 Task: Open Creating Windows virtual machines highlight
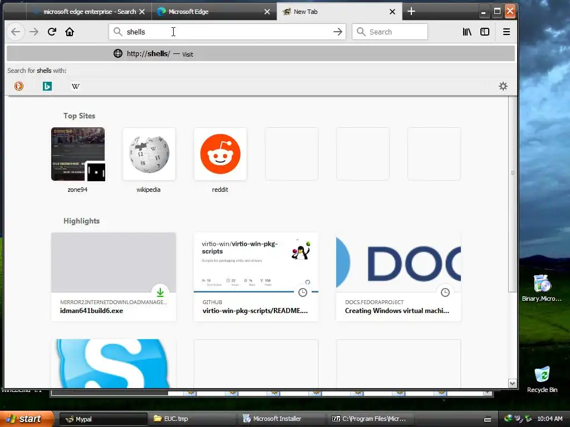click(399, 277)
